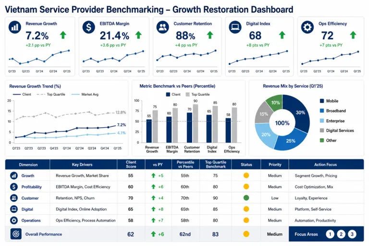Click green up arrow in Customer Retention card

pos(210,35)
